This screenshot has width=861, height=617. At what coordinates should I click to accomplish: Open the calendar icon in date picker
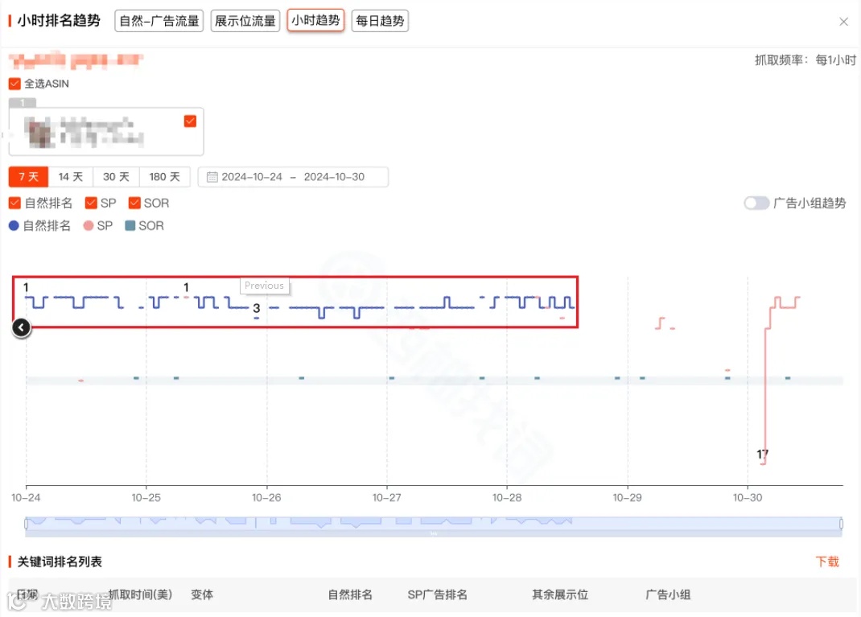coord(211,177)
